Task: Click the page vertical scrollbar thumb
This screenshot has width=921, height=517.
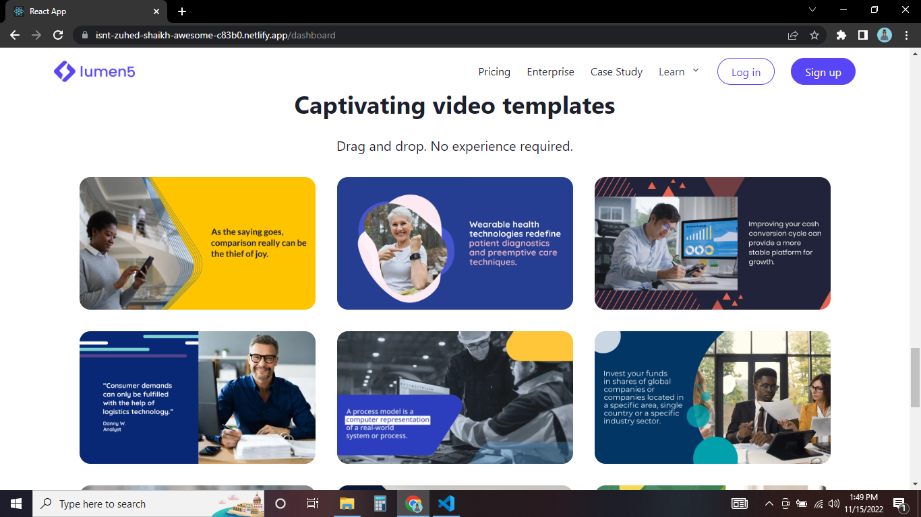Action: click(915, 377)
